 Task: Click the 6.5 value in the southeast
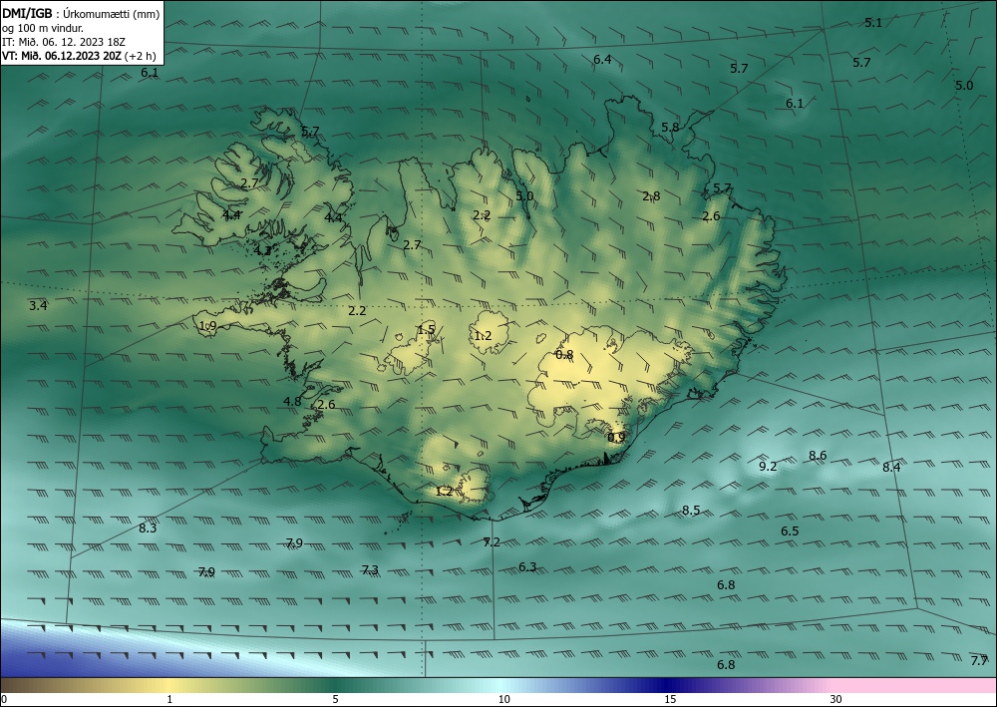[x=790, y=530]
